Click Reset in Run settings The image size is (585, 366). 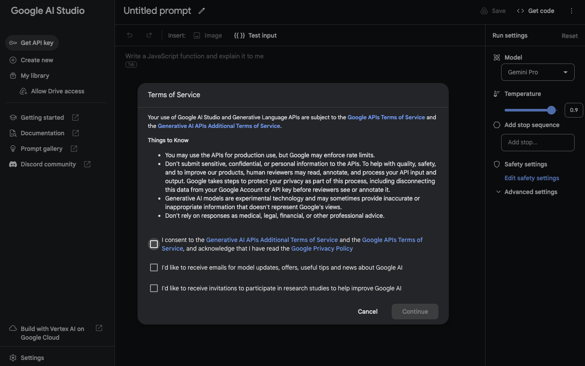tap(569, 36)
